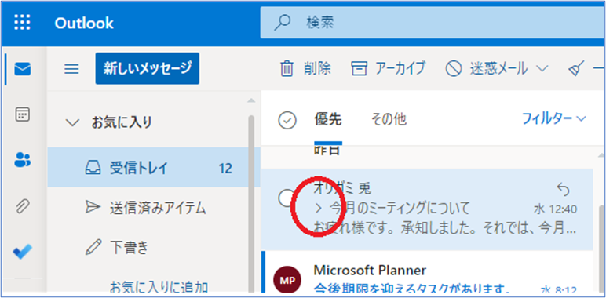This screenshot has width=606, height=298.
Task: Switch to the 優先 tab
Action: pyautogui.click(x=328, y=120)
